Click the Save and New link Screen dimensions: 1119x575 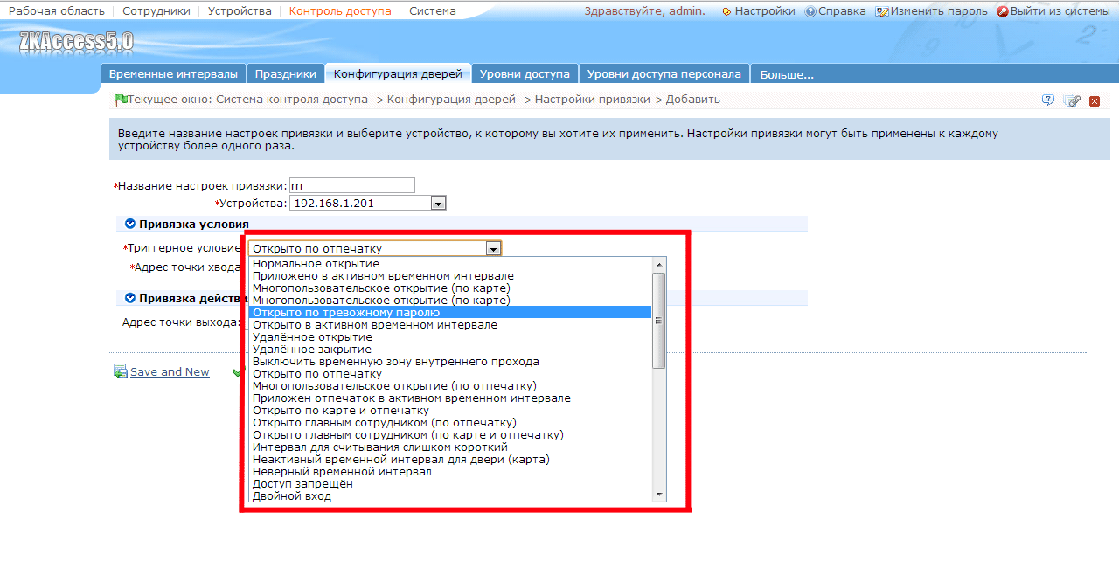coord(170,371)
